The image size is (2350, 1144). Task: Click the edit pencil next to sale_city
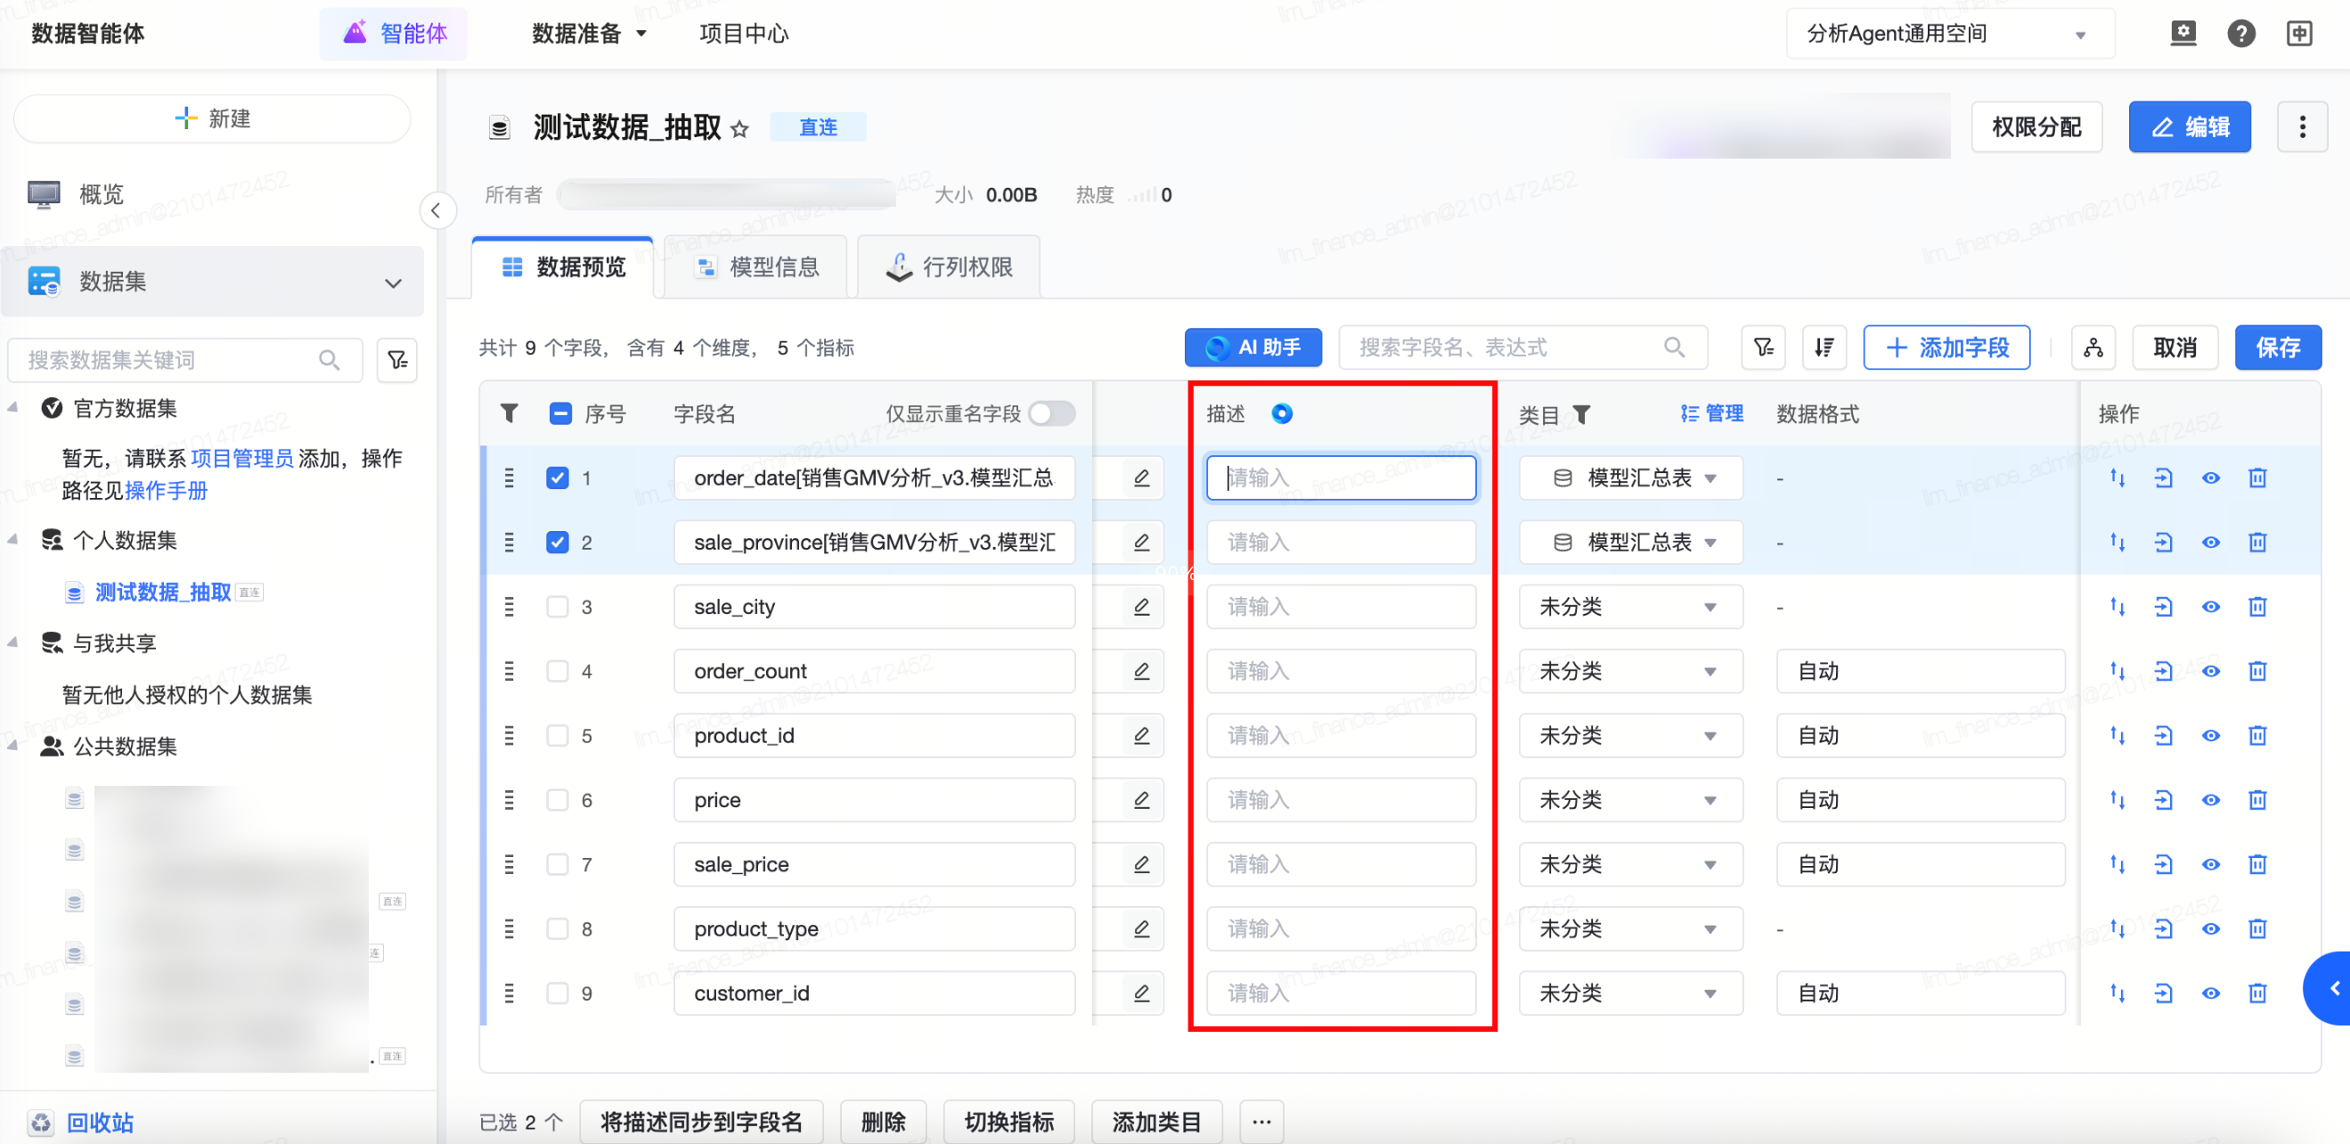pyautogui.click(x=1140, y=607)
